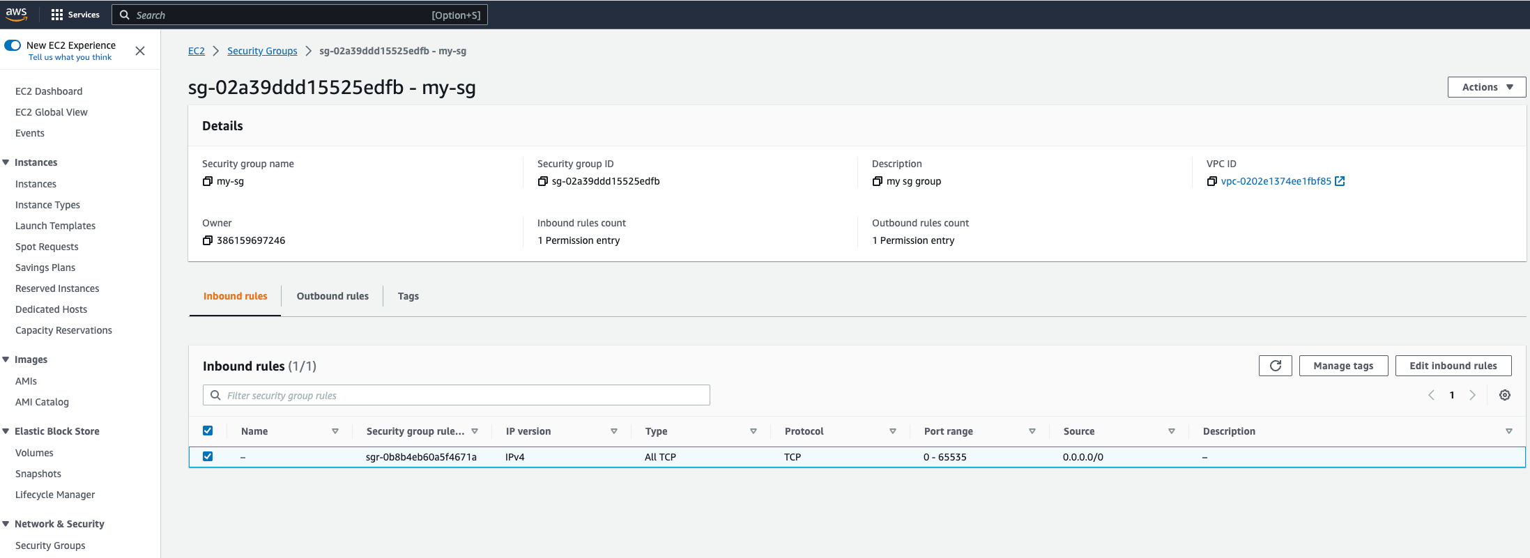
Task: Open Volumes in sidebar
Action: point(34,453)
